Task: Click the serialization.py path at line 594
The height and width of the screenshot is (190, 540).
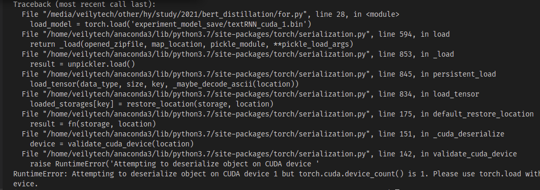Action: coord(205,35)
